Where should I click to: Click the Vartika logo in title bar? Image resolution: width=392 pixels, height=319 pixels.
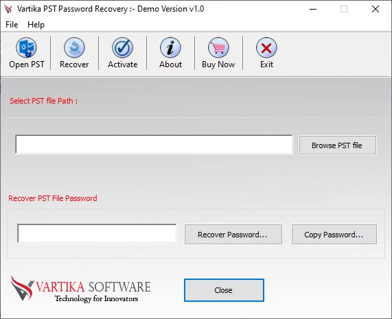8,9
